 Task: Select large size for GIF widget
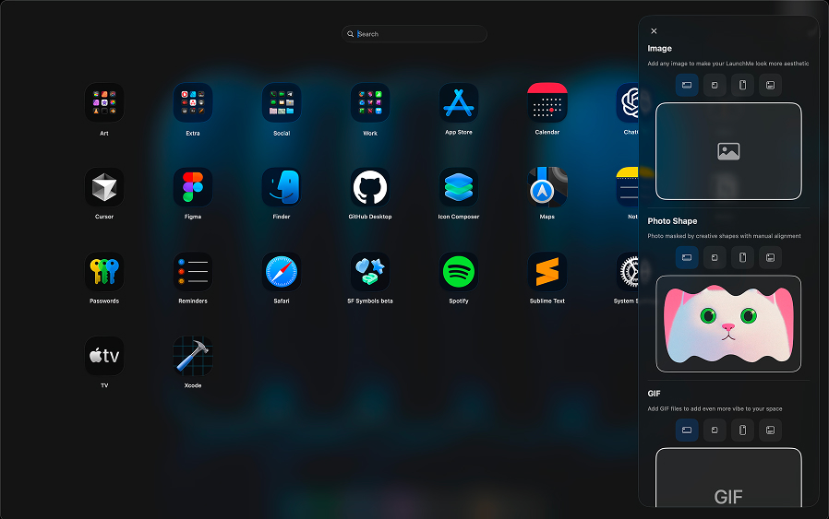770,431
